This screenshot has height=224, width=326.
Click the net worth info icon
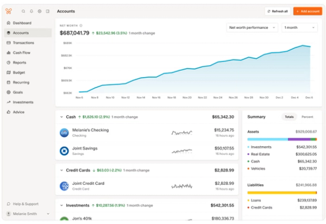pyautogui.click(x=81, y=25)
